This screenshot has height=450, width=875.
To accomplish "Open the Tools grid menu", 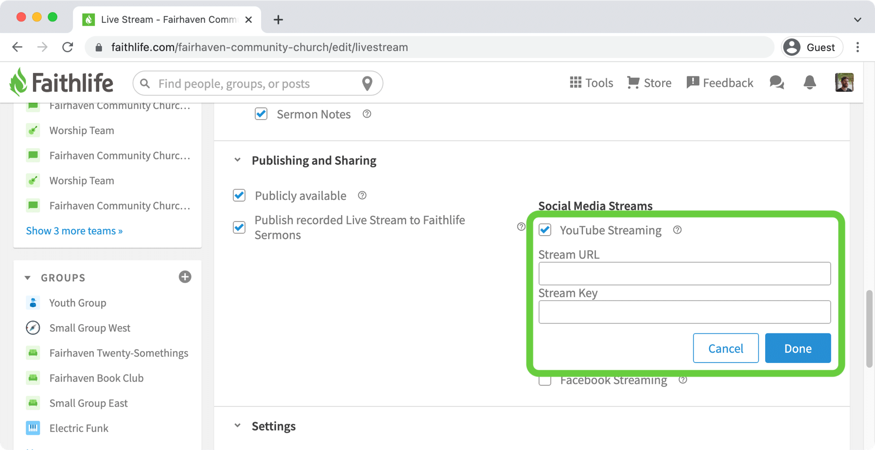I will point(591,83).
